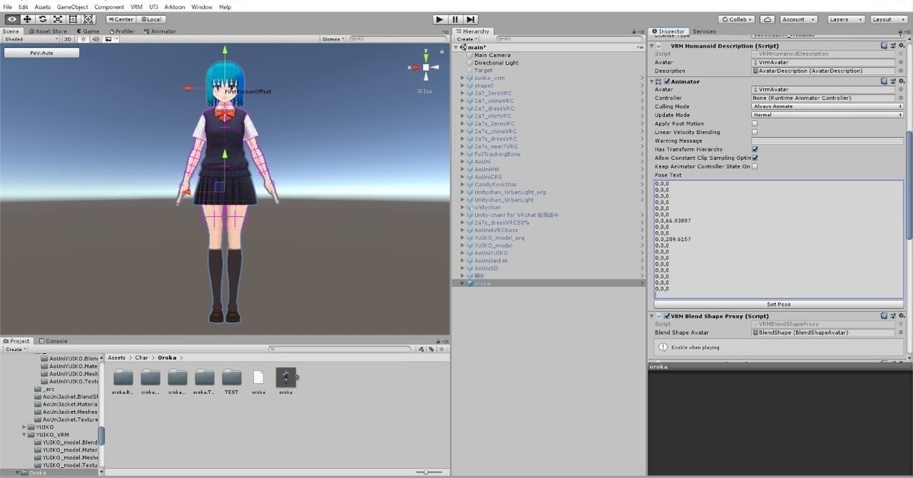Select the Scale tool in toolbar
The height and width of the screenshot is (478, 913).
[x=57, y=19]
